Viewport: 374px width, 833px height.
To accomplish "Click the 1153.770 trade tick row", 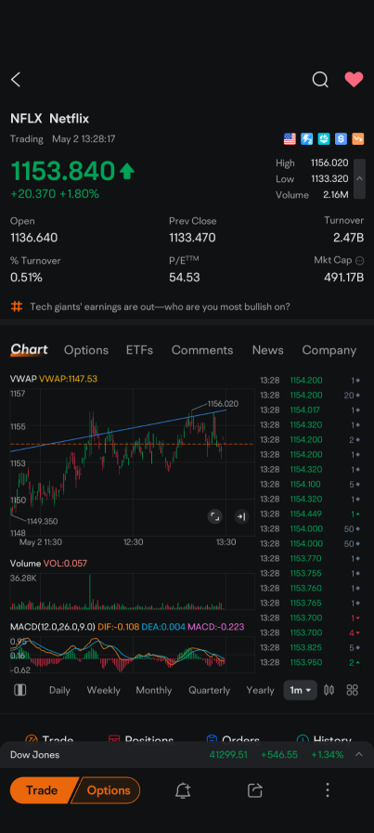I will click(310, 559).
